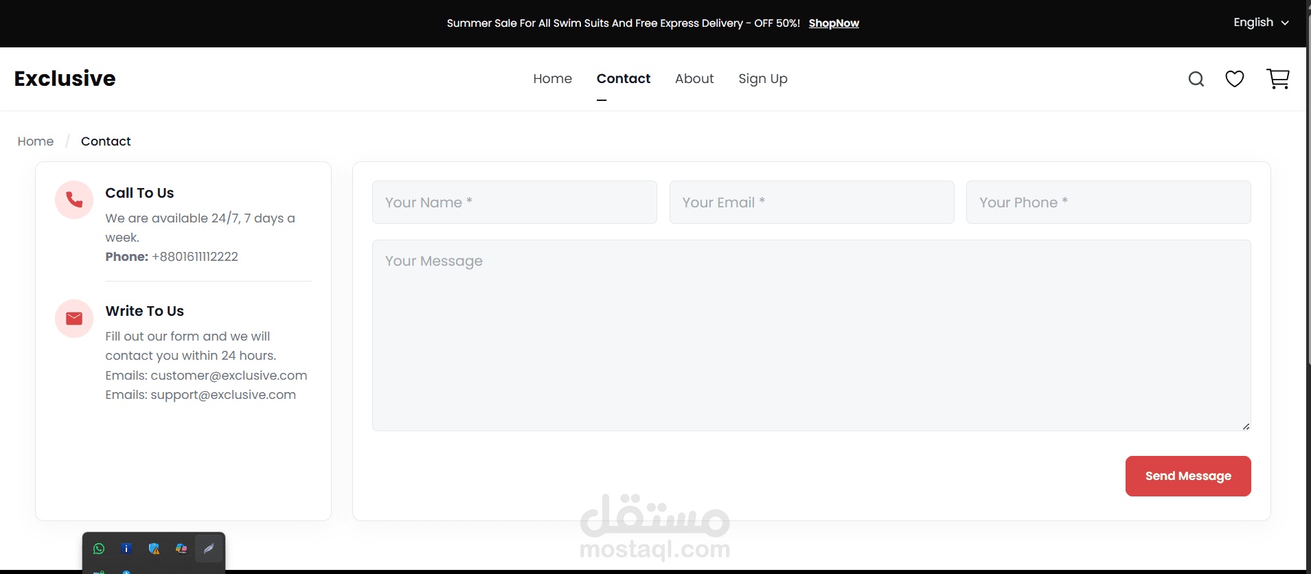Click the colorful PowerToys tray icon
This screenshot has height=574, width=1311.
point(181,549)
